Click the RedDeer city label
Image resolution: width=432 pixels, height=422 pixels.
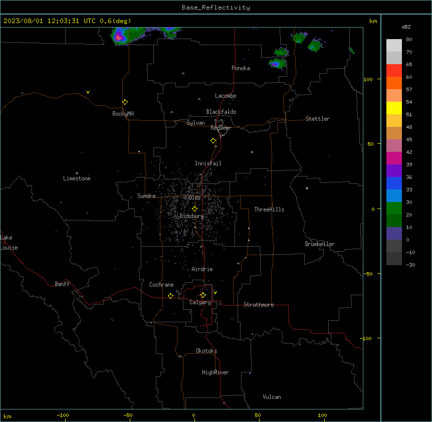click(221, 128)
